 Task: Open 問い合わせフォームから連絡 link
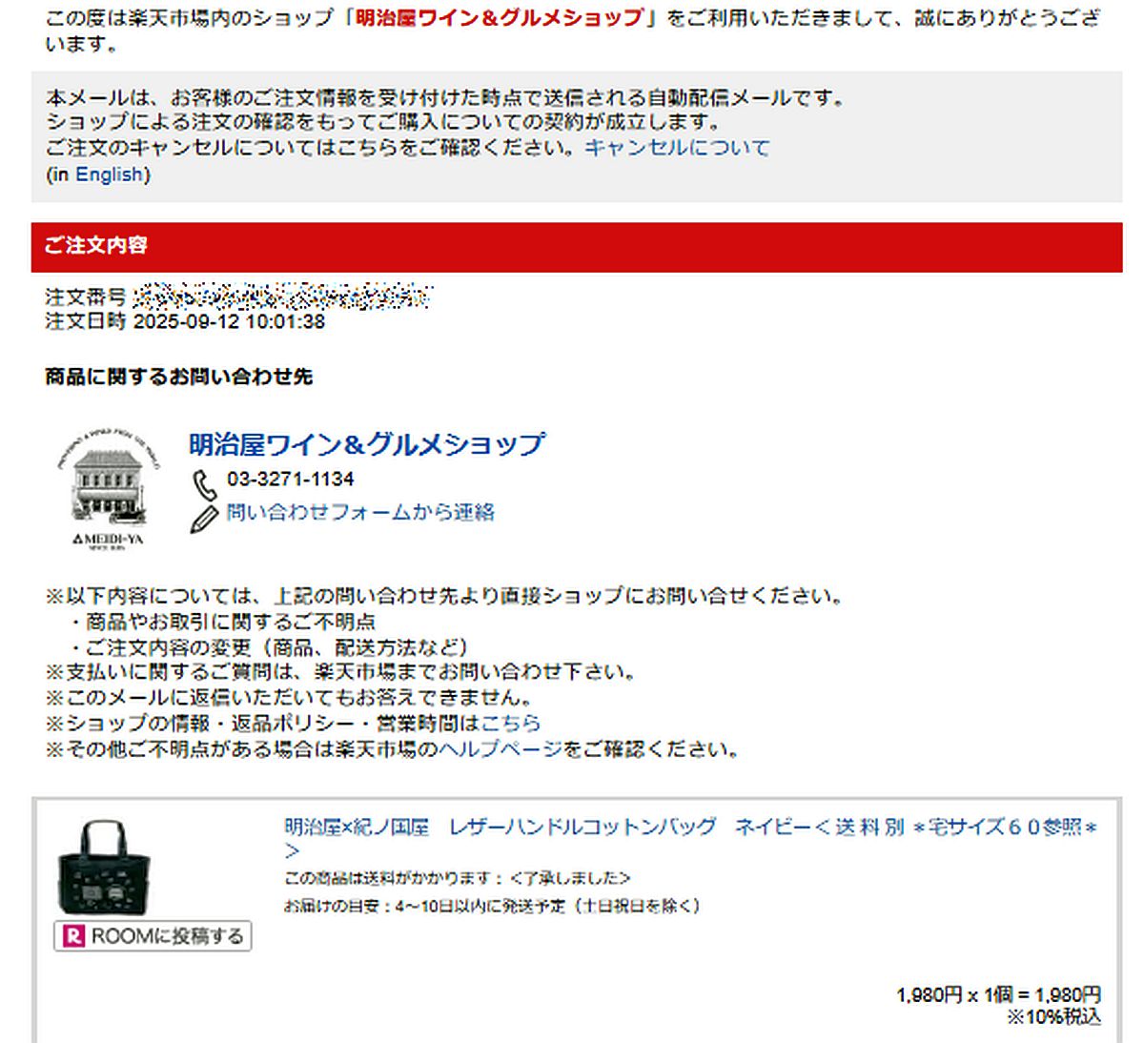[x=360, y=512]
